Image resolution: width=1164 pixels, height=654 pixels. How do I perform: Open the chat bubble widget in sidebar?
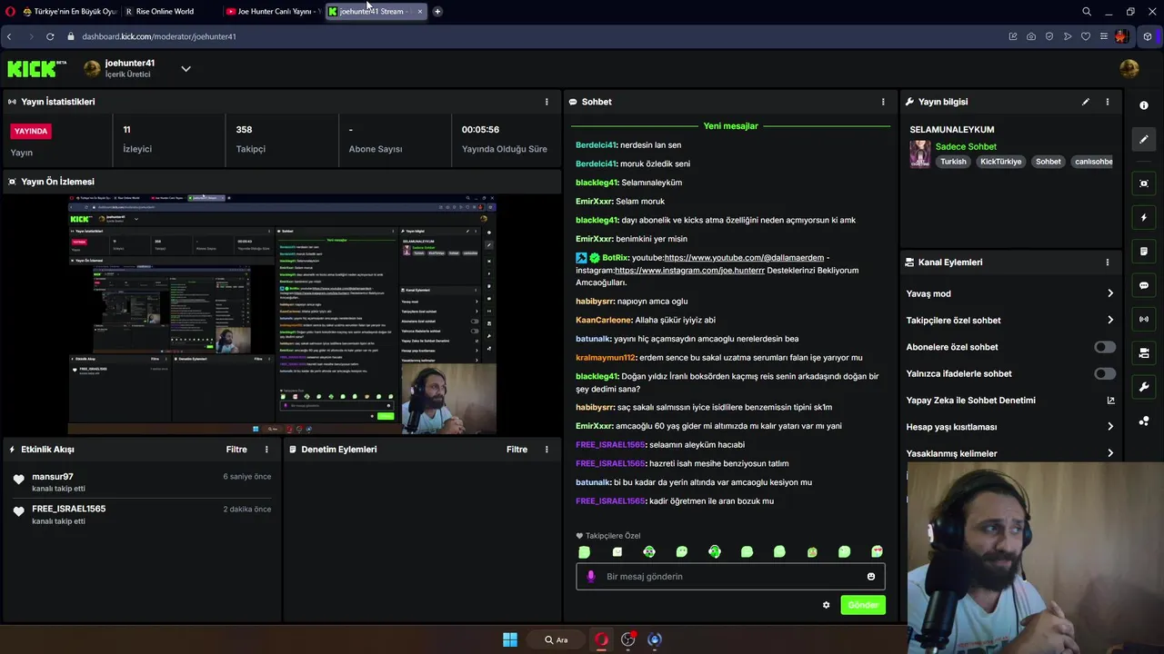point(1144,285)
